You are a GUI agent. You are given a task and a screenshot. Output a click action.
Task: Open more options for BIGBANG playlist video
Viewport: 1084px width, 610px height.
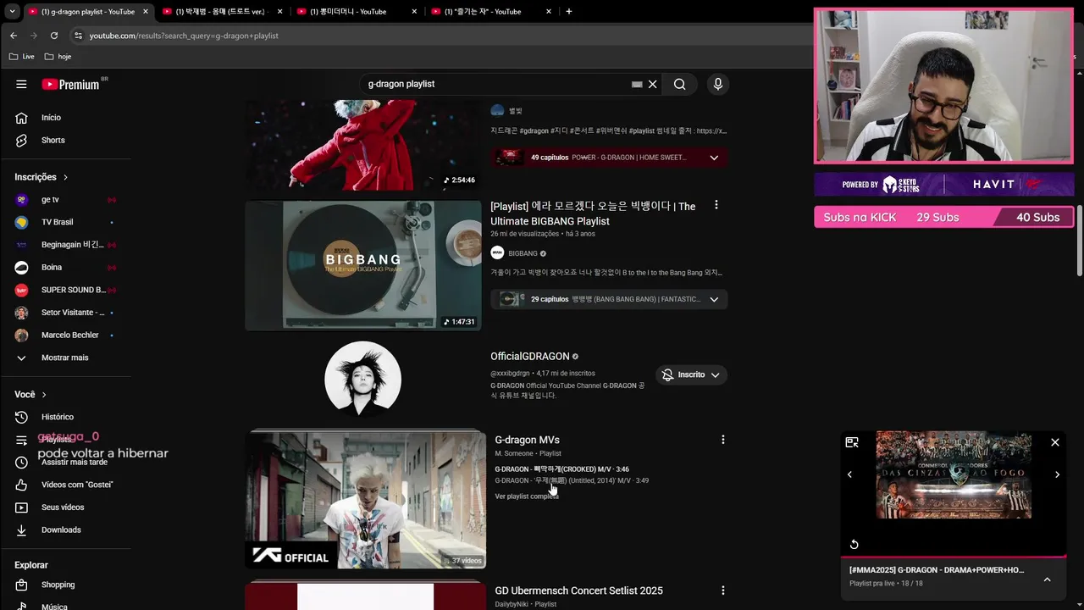coord(716,205)
